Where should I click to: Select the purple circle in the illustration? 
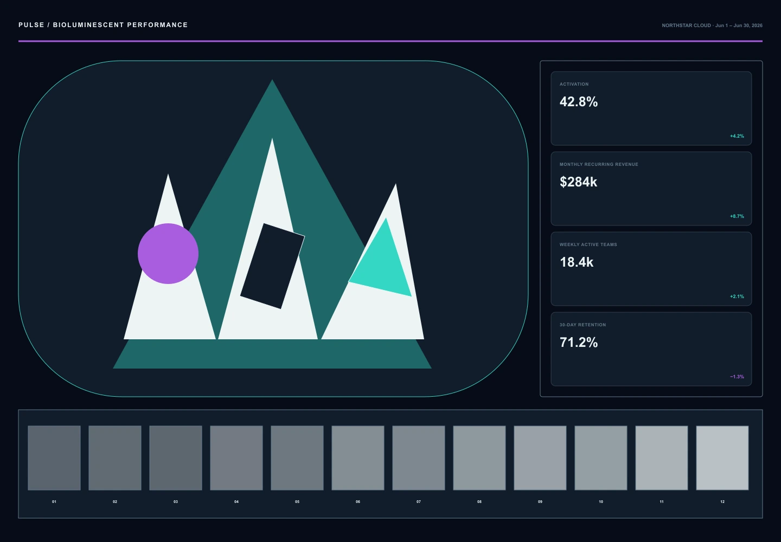coord(168,254)
